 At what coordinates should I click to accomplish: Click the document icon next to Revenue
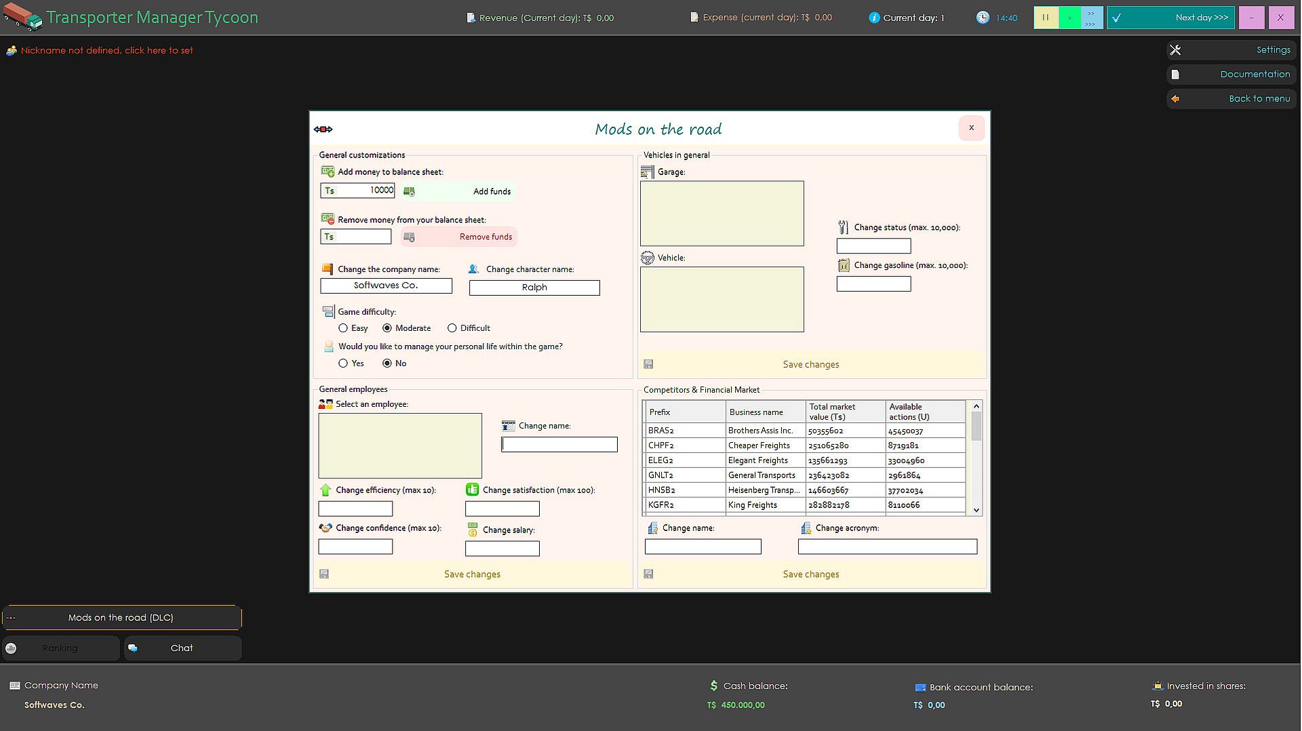click(x=471, y=18)
